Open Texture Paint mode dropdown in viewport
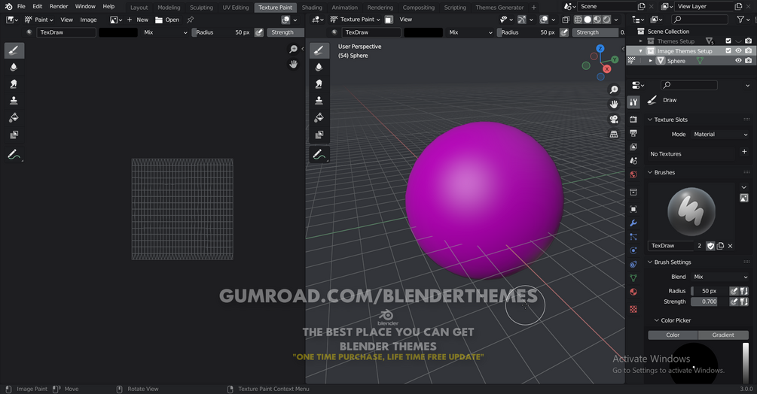757x394 pixels. [356, 20]
